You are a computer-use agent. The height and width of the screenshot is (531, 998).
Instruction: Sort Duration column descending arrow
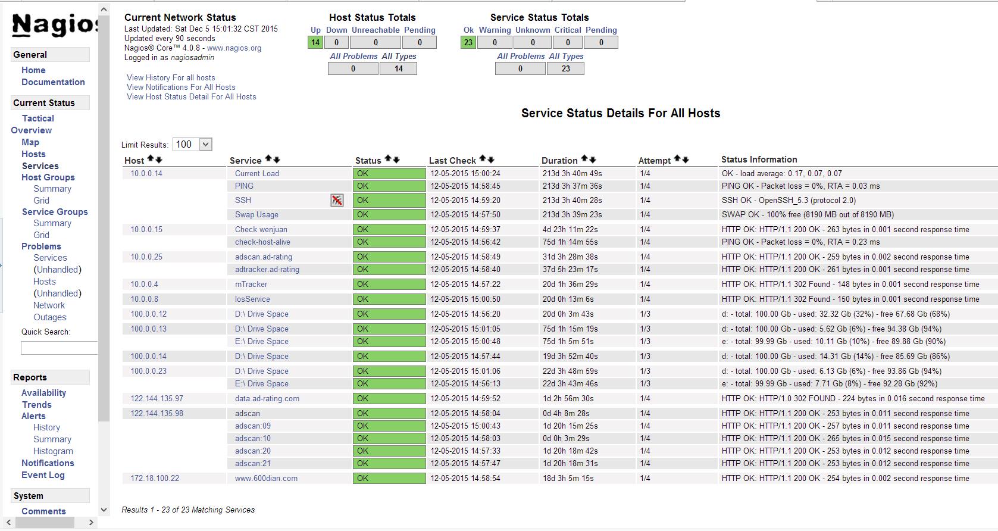coord(593,159)
